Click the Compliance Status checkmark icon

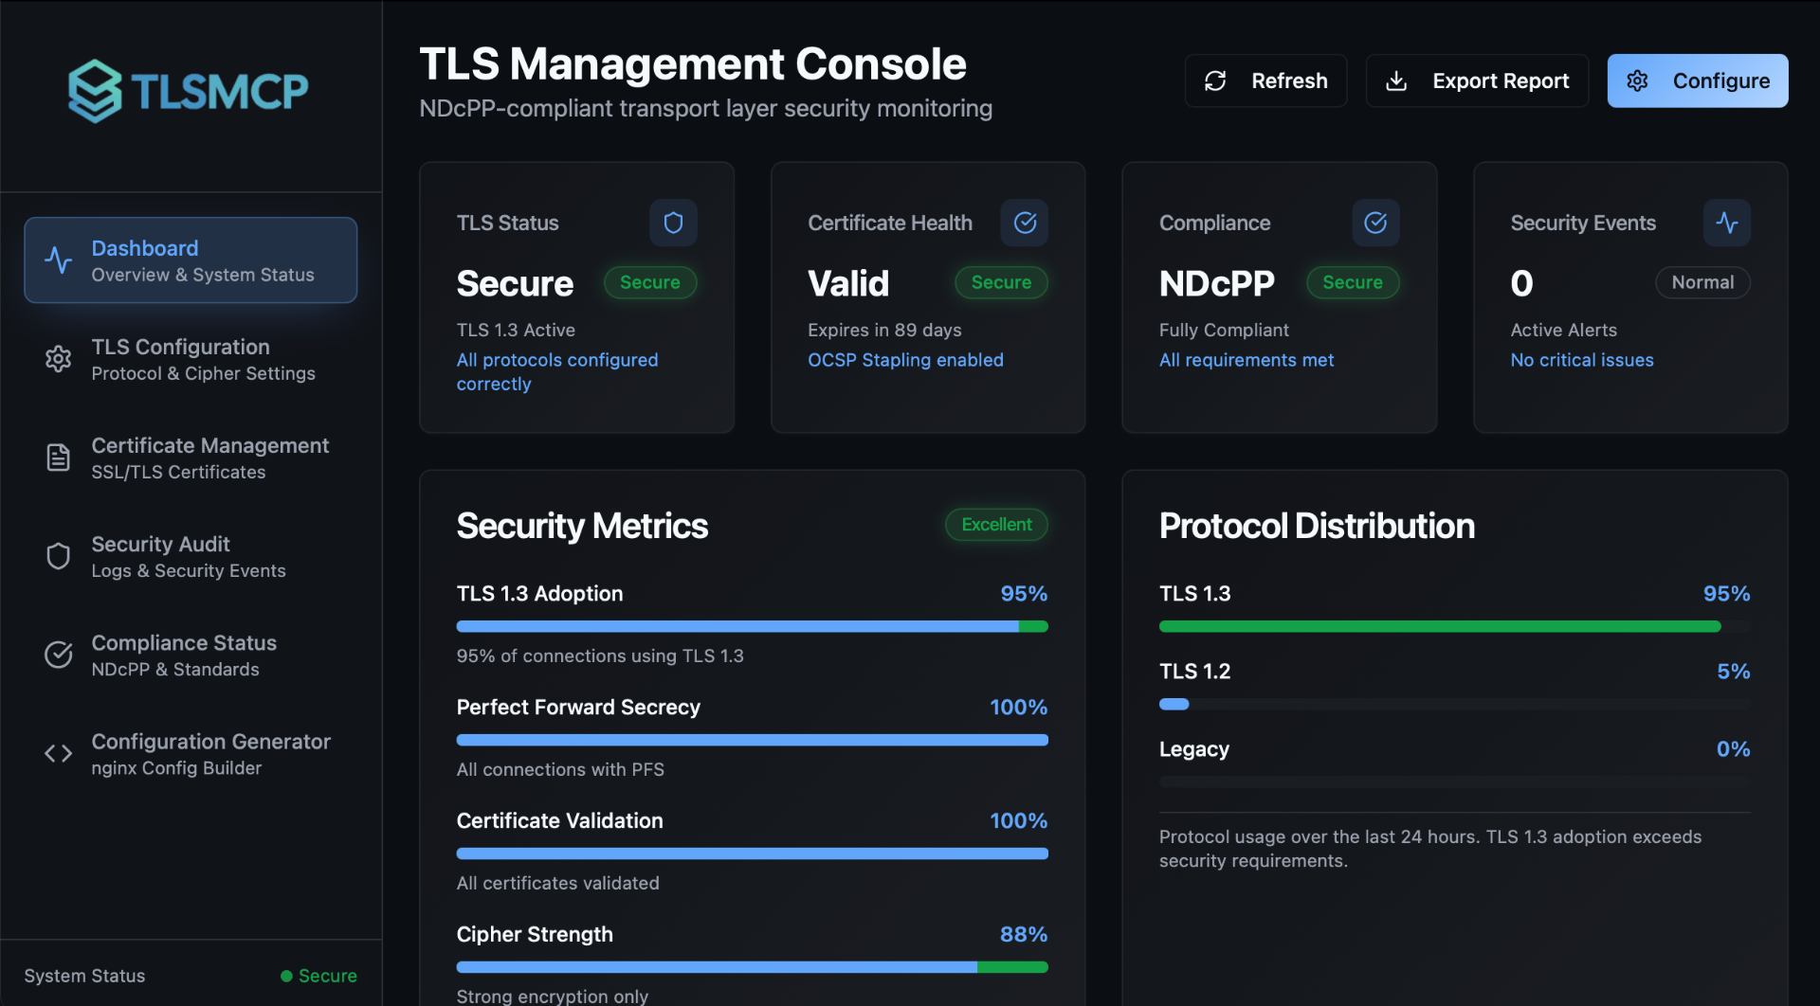(x=58, y=655)
